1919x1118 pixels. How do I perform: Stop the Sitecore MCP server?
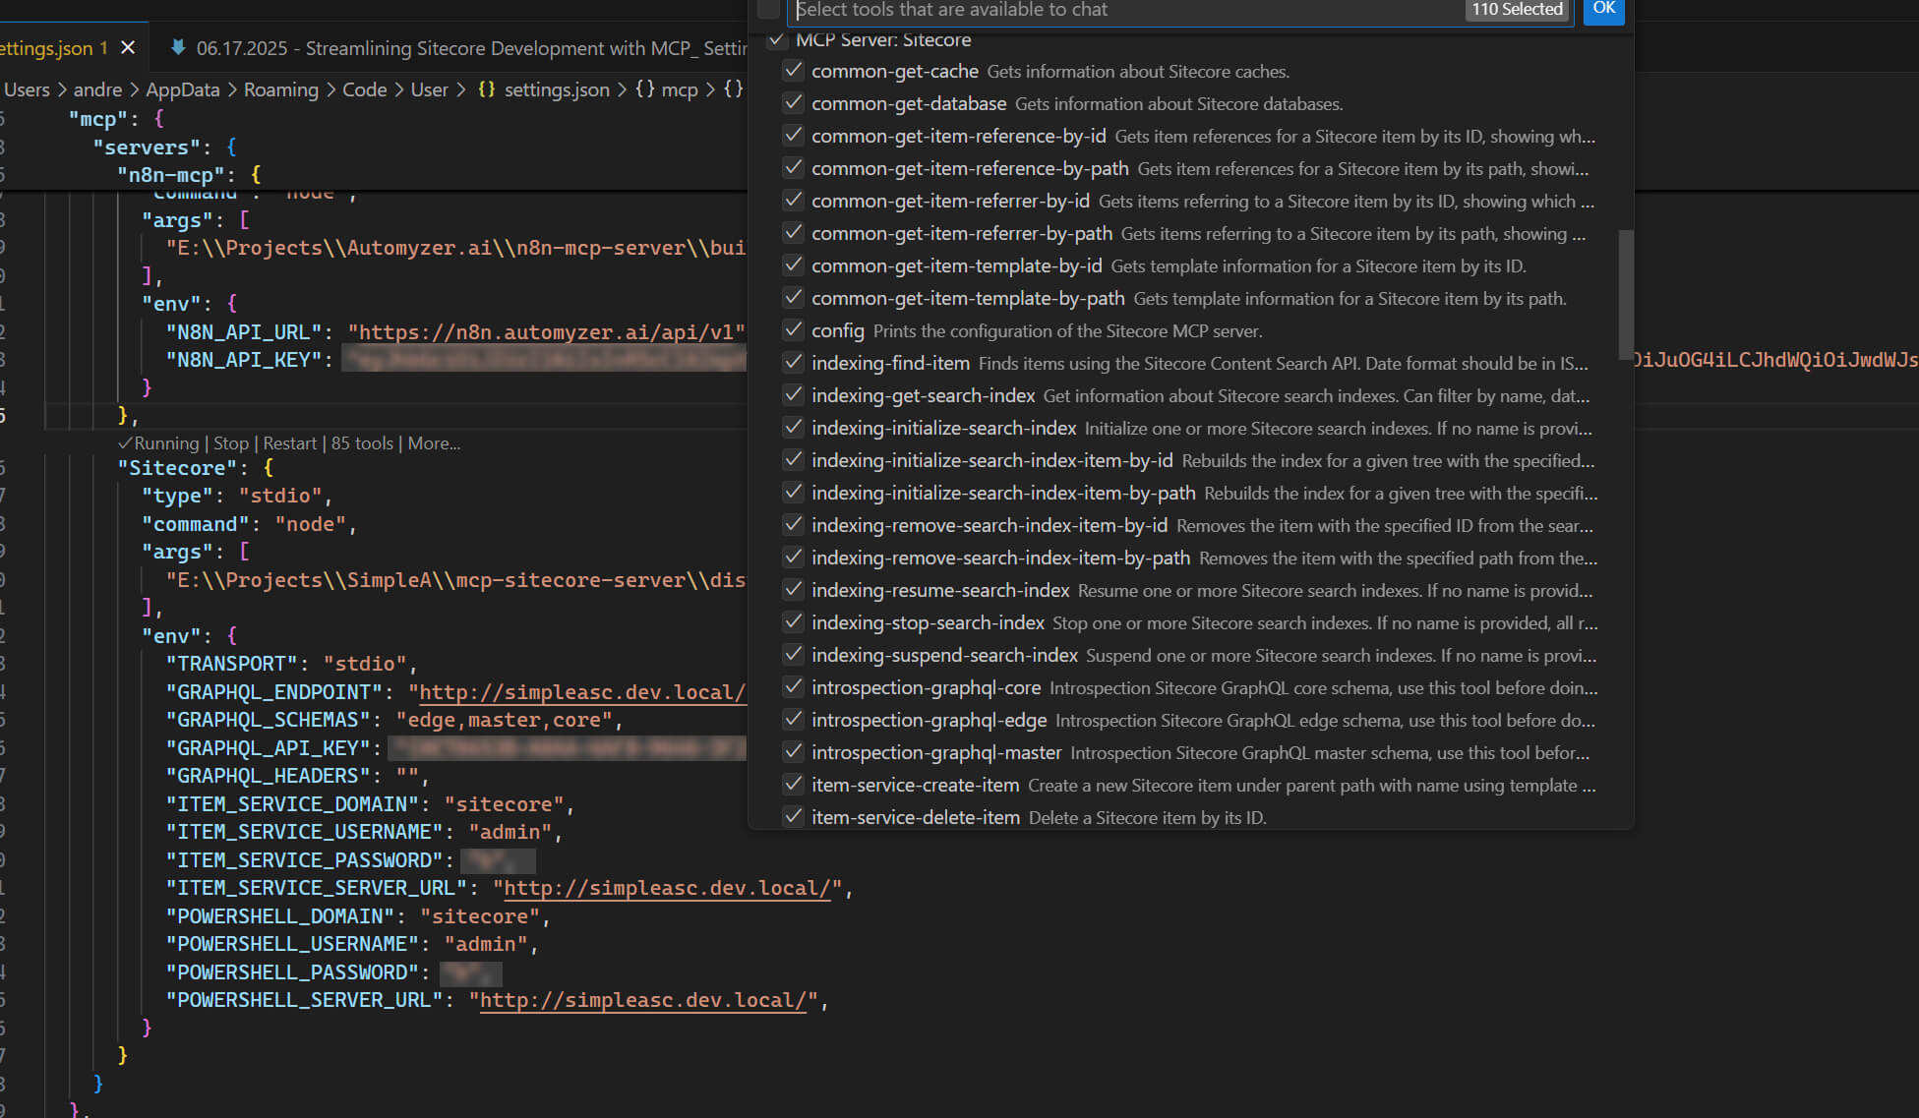point(231,443)
